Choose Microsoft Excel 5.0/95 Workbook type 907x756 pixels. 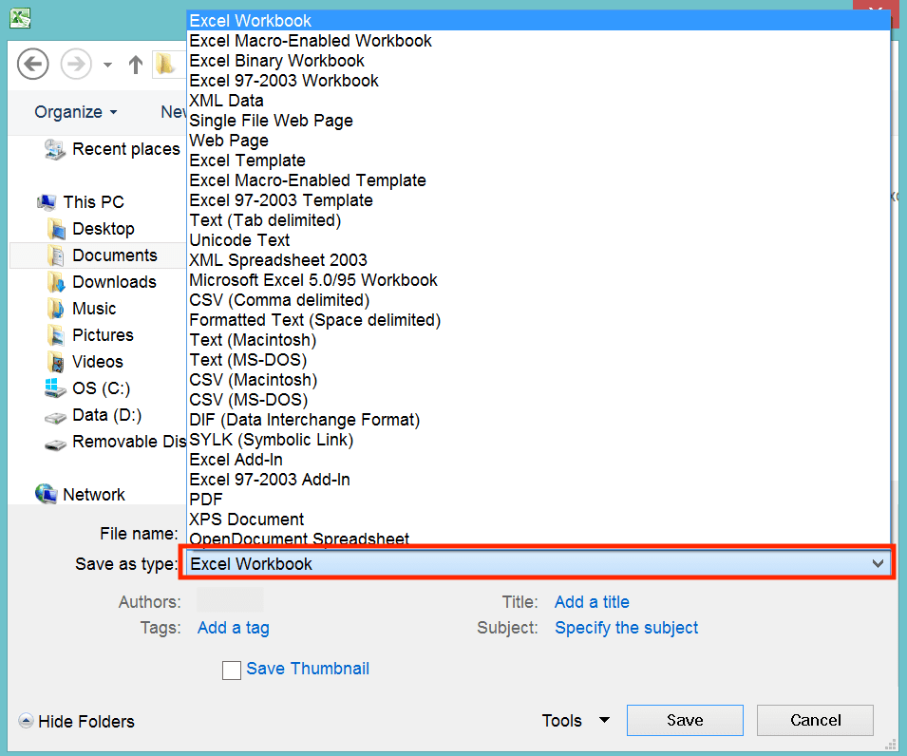539,280
